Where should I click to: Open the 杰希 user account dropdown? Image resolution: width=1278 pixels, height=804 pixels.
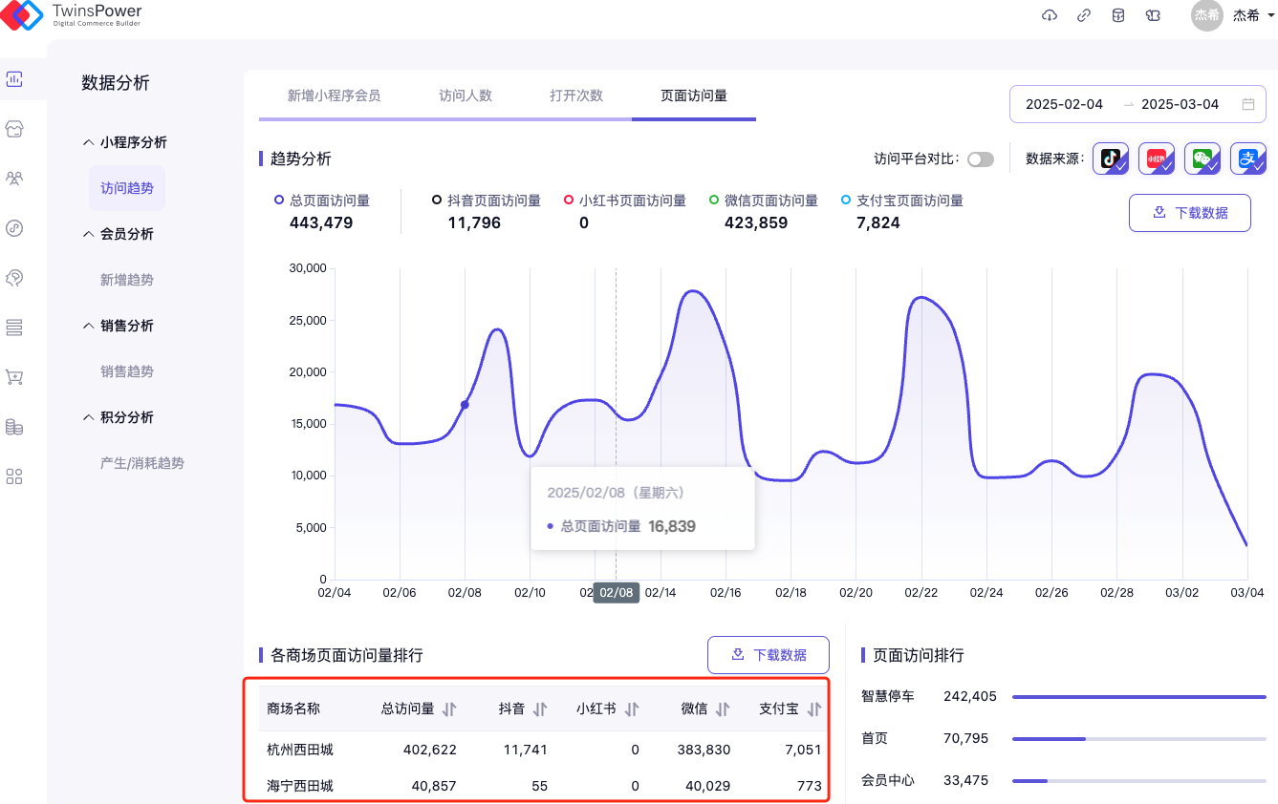(1246, 15)
